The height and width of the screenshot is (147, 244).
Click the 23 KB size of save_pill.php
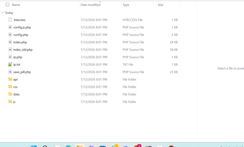(174, 72)
